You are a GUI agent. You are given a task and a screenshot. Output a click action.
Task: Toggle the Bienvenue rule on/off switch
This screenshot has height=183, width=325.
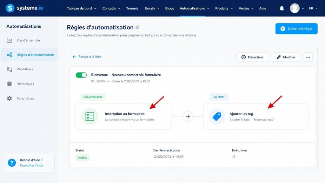[x=81, y=75]
